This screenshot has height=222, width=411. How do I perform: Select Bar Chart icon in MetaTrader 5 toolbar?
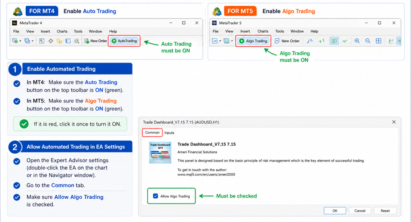322,41
